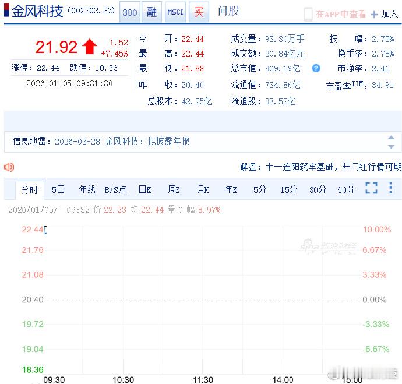
Task: Open the three-dot more options menu
Action: coord(390,188)
